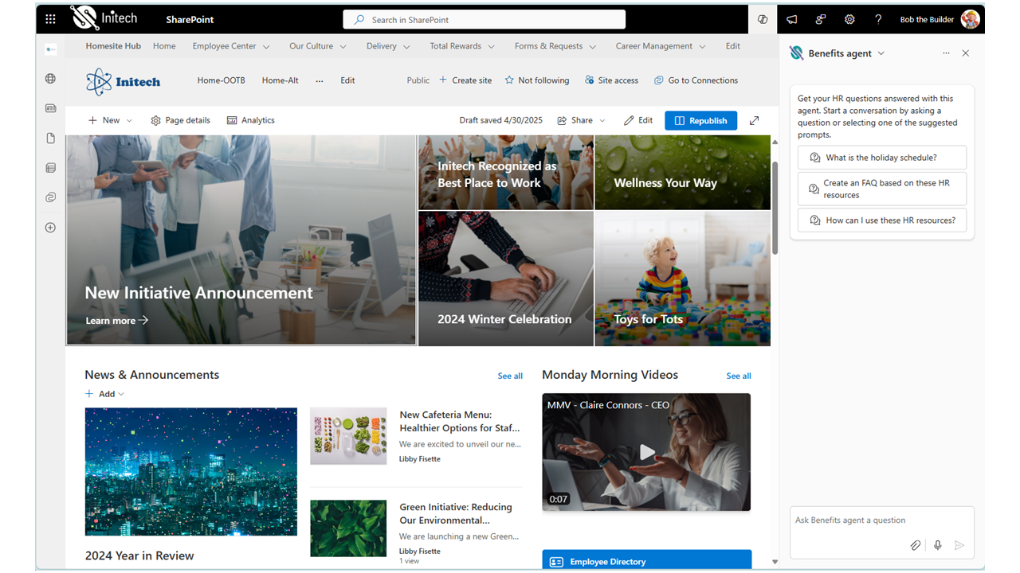The image size is (1020, 573).
Task: Play the MMV Claire Connors video
Action: 646,452
